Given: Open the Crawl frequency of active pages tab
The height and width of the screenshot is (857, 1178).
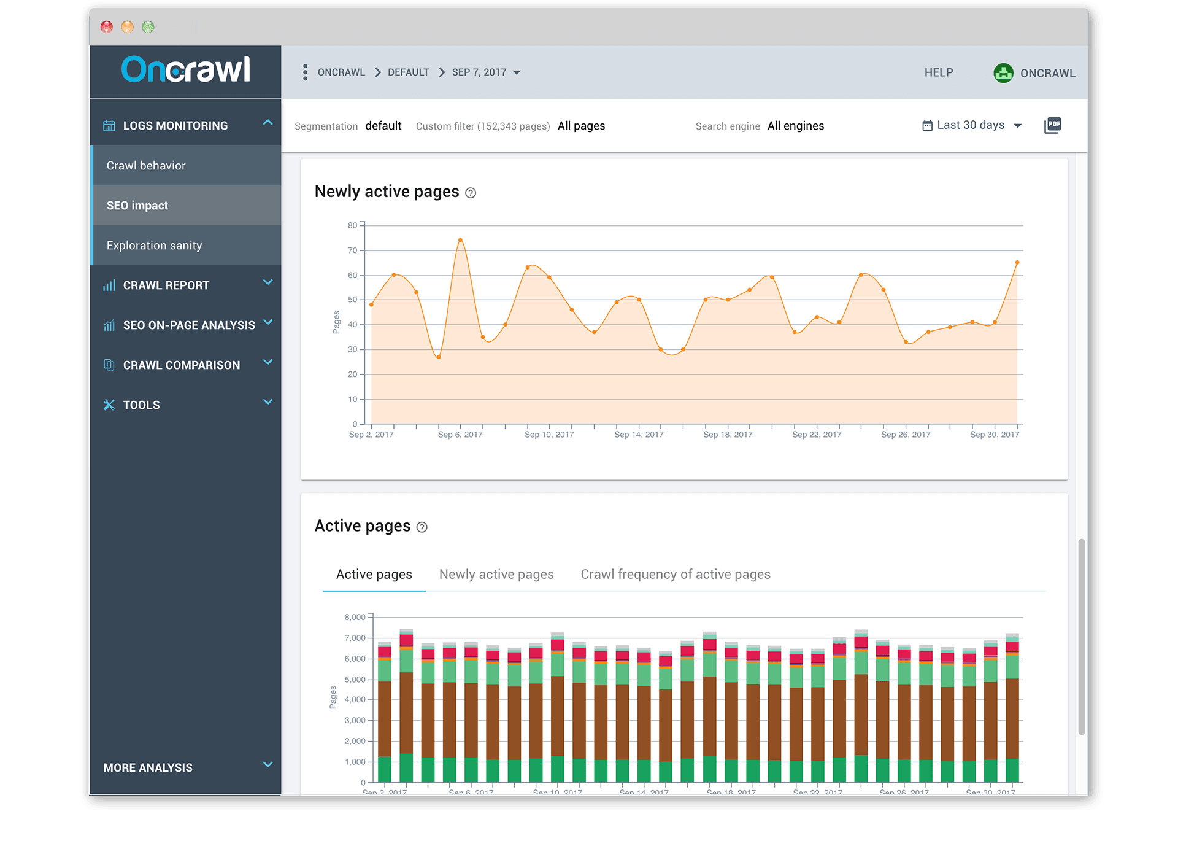Looking at the screenshot, I should [x=676, y=574].
